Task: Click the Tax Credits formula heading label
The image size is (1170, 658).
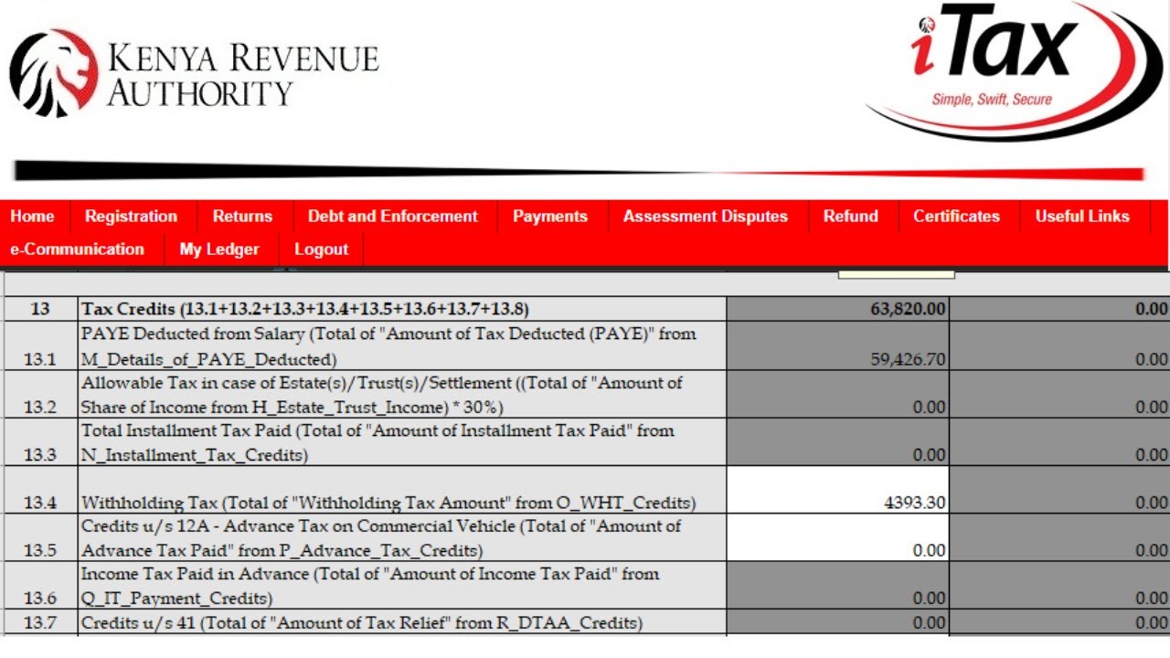Action: (305, 309)
